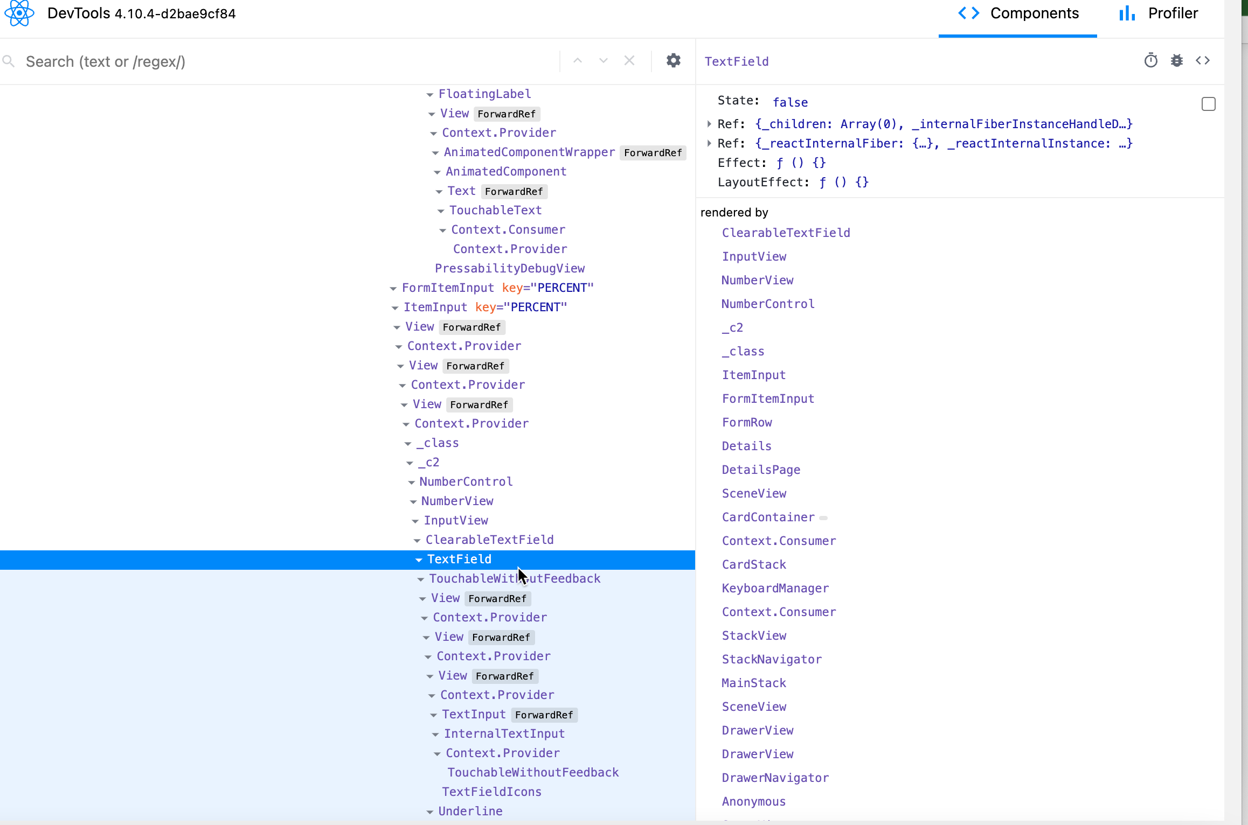This screenshot has width=1248, height=825.
Task: Collapse the NumberControl tree node
Action: [411, 483]
